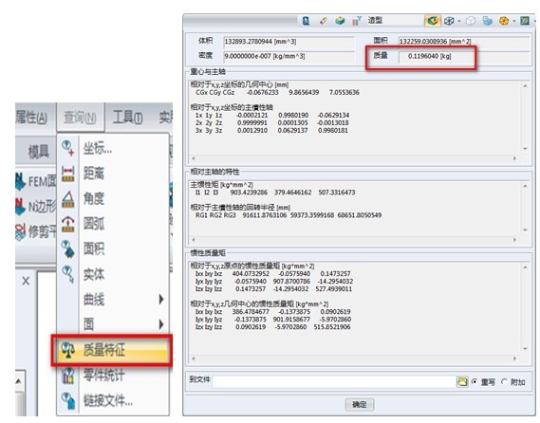
Task: Click the blue layered shapes toolbar icon
Action: coord(487,21)
